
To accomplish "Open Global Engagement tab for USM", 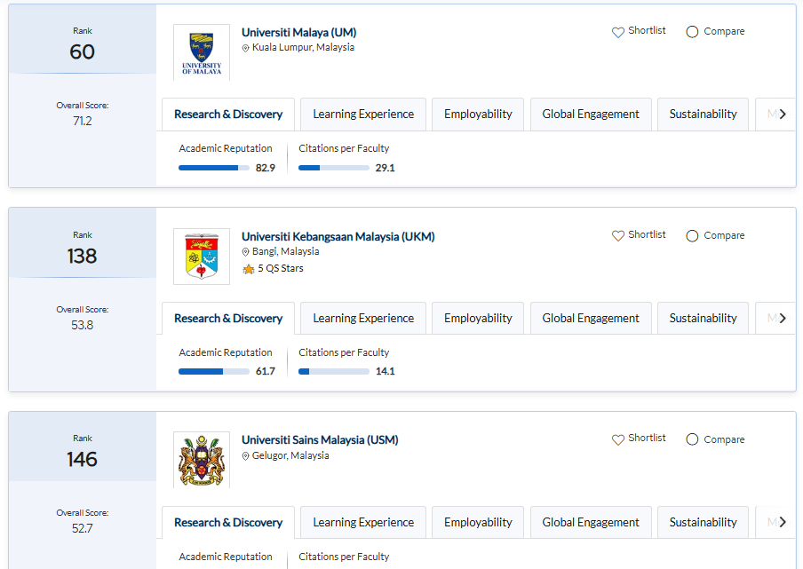I will (591, 523).
